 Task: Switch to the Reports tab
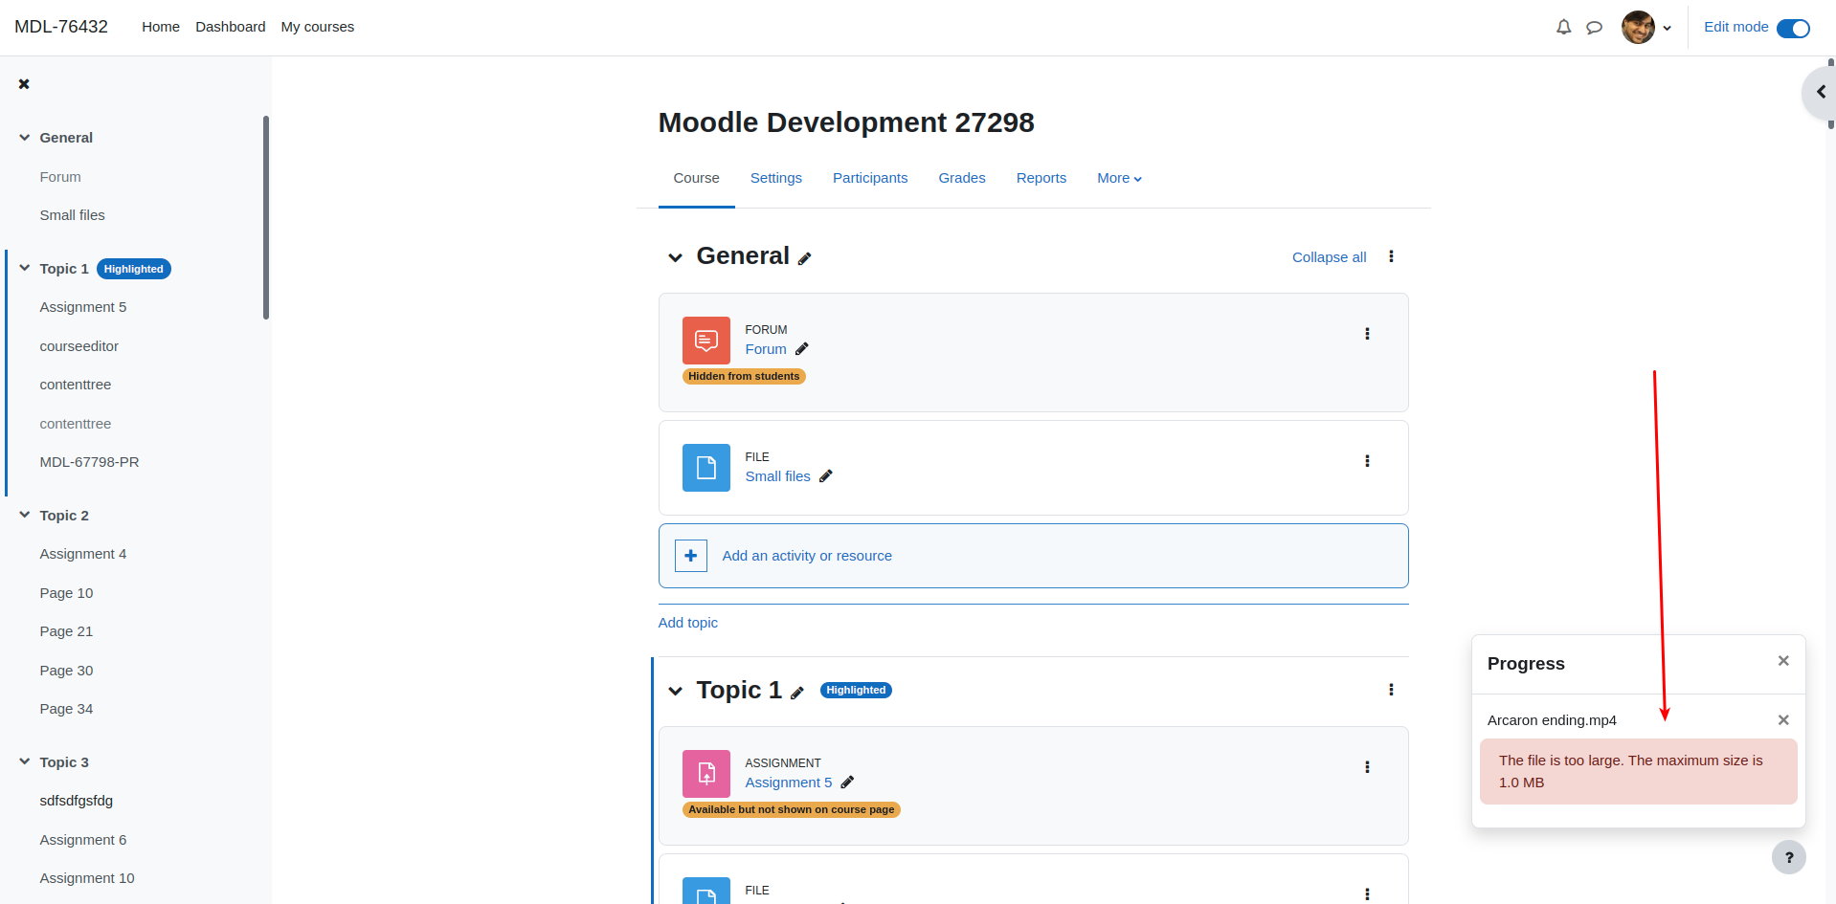(x=1041, y=178)
